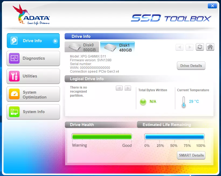This screenshot has height=176, width=221.
Task: Go to previous disk with left arrow
Action: 179,47
